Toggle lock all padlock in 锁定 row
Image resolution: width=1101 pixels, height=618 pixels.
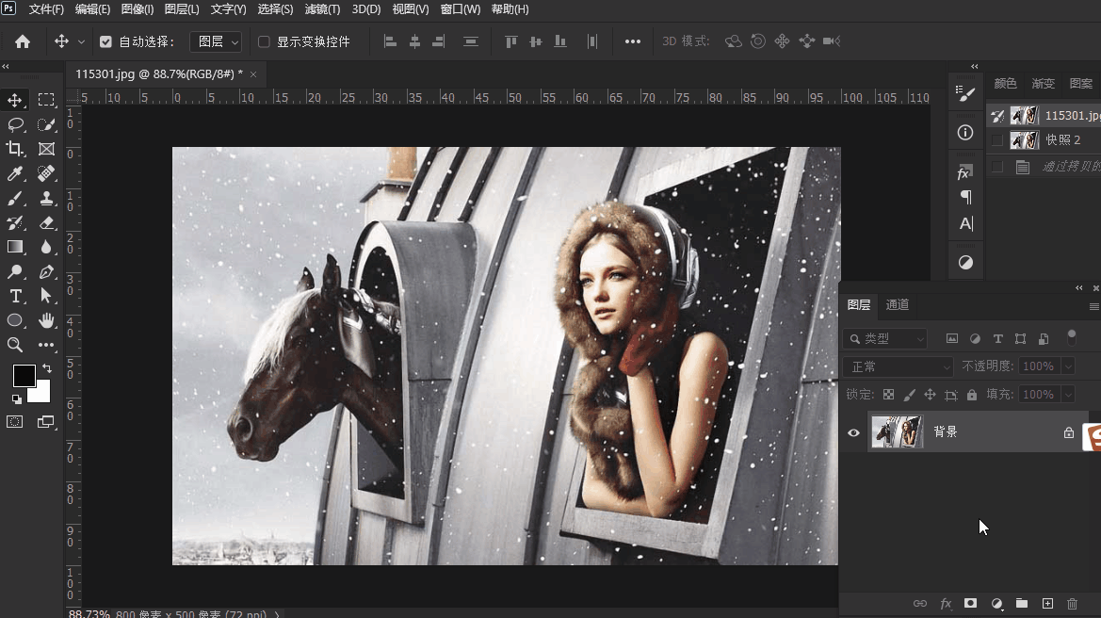click(x=972, y=395)
